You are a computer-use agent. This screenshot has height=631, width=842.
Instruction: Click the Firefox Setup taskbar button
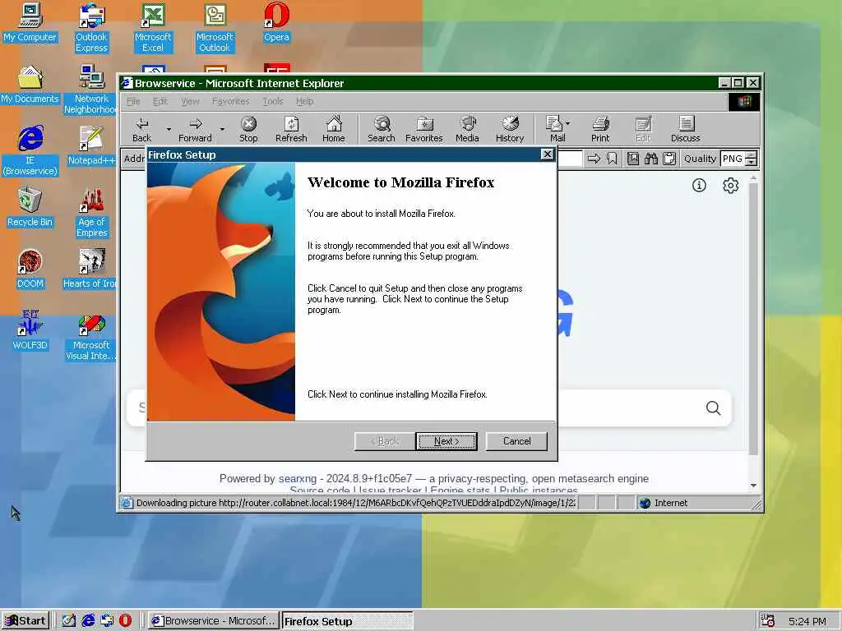point(347,621)
